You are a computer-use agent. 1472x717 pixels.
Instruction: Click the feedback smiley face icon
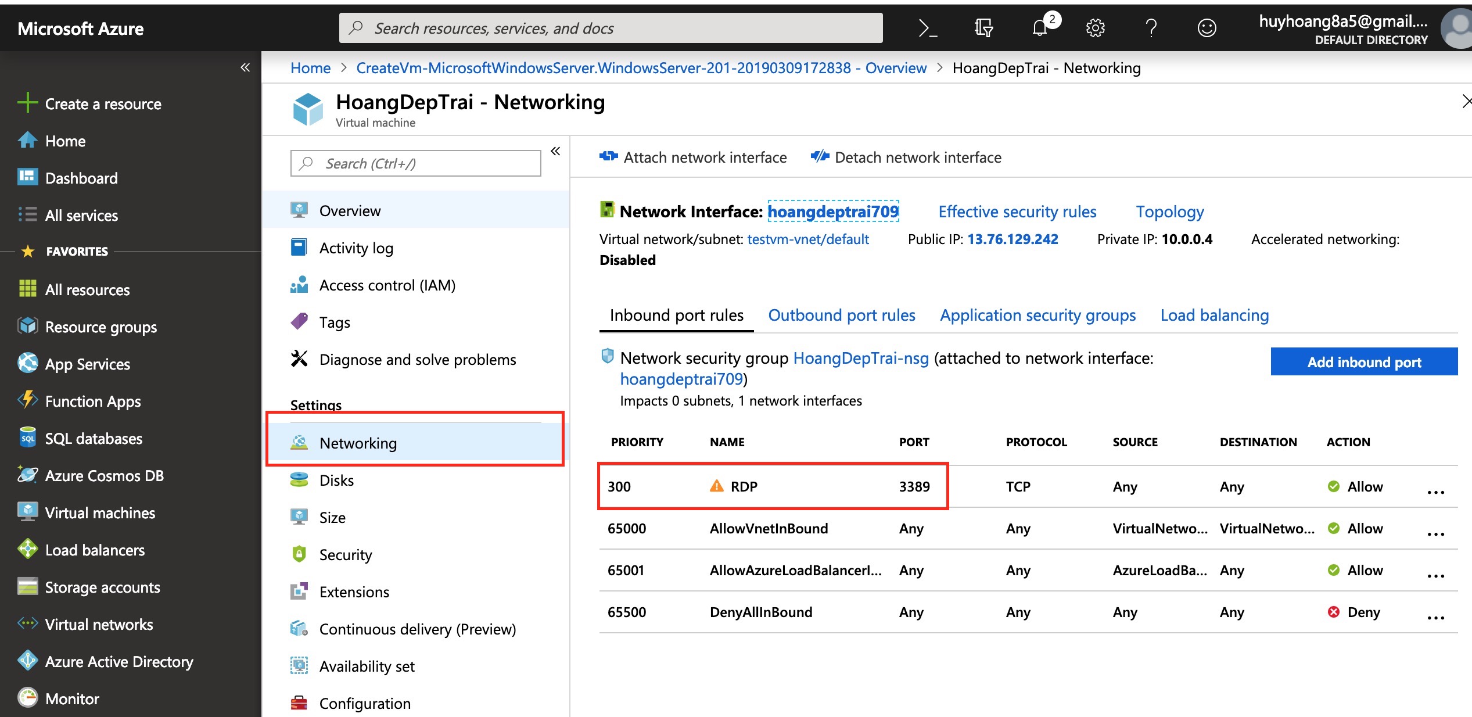[1207, 28]
